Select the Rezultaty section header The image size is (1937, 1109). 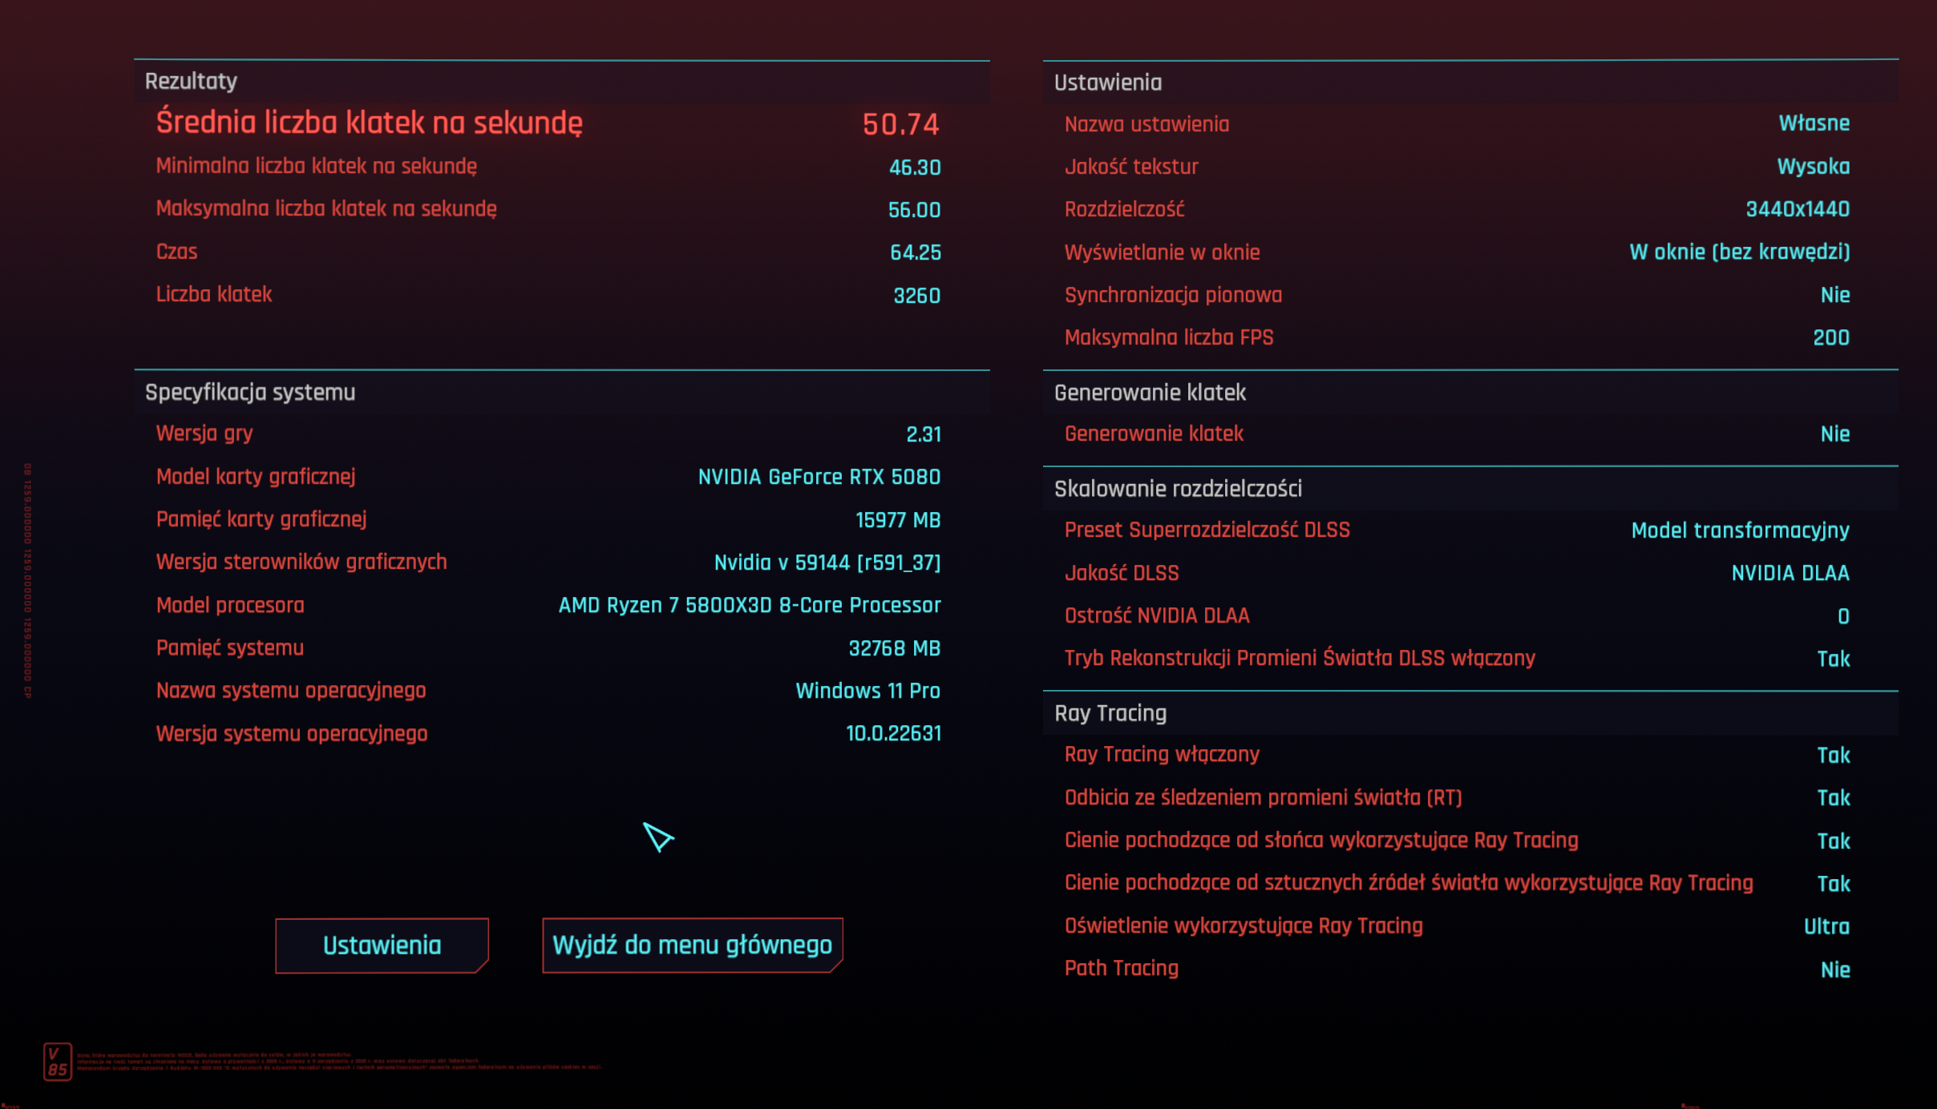191,81
